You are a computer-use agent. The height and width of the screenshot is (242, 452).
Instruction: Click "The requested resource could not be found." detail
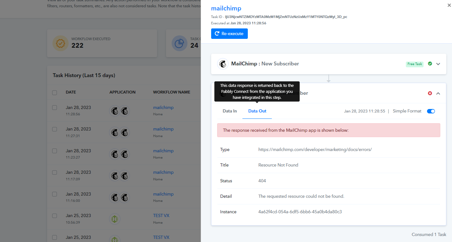(x=301, y=196)
